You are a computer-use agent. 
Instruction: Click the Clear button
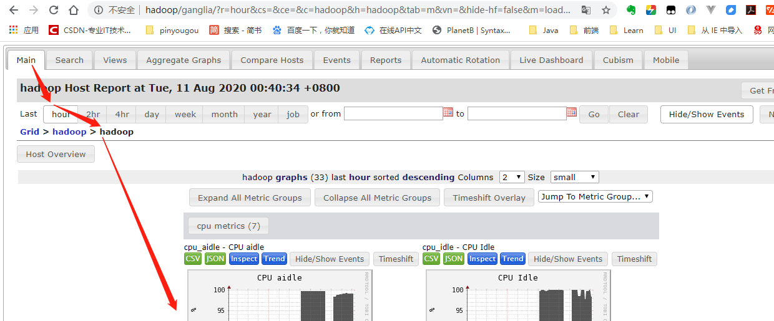[x=629, y=114]
